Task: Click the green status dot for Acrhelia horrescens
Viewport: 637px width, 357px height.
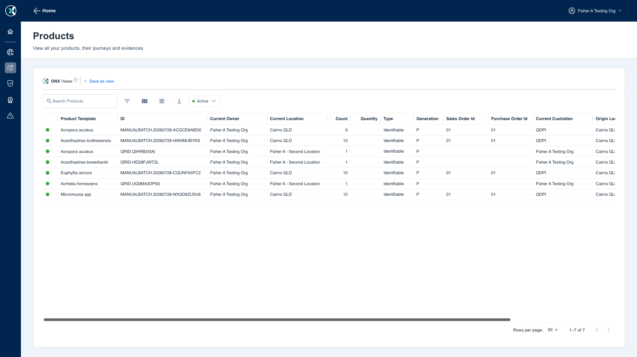Action: [47, 183]
